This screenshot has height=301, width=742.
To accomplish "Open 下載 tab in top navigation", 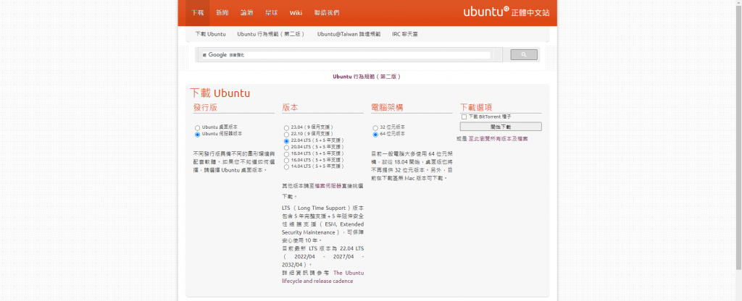I will coord(197,13).
